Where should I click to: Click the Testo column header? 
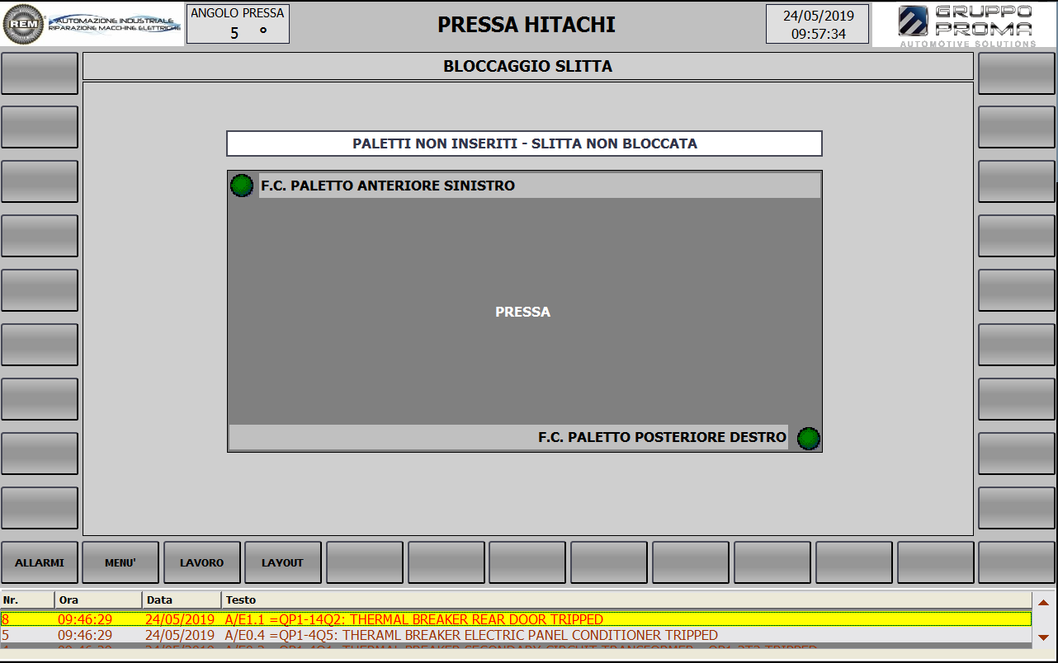(x=626, y=600)
